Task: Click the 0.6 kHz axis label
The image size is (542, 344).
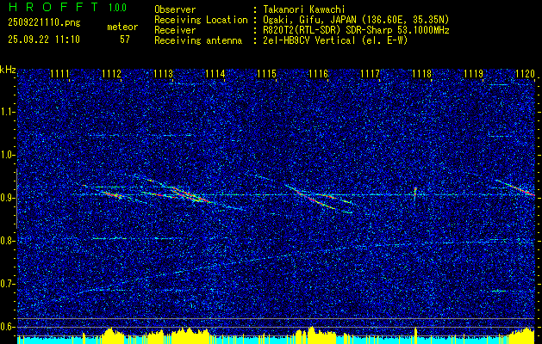Action: tap(8, 327)
